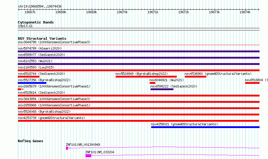Click the nsv6046921 Wu2021 small red bar
The image size is (268, 159).
tap(152, 83)
